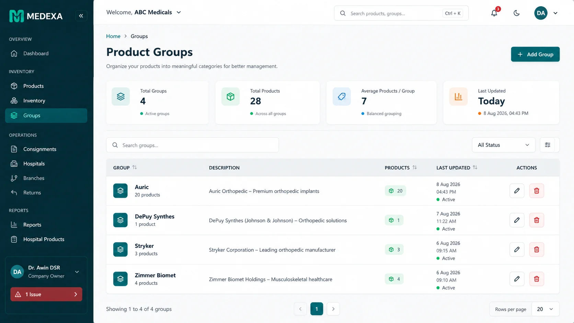Click the Stryker group row icon
Screen dimensions: 574x323
120,250
